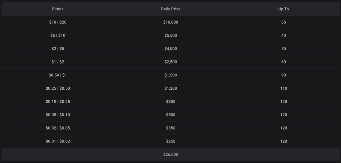Select the $0.25 | $0.50 blinds cell
The width and height of the screenshot is (341, 163).
point(58,88)
